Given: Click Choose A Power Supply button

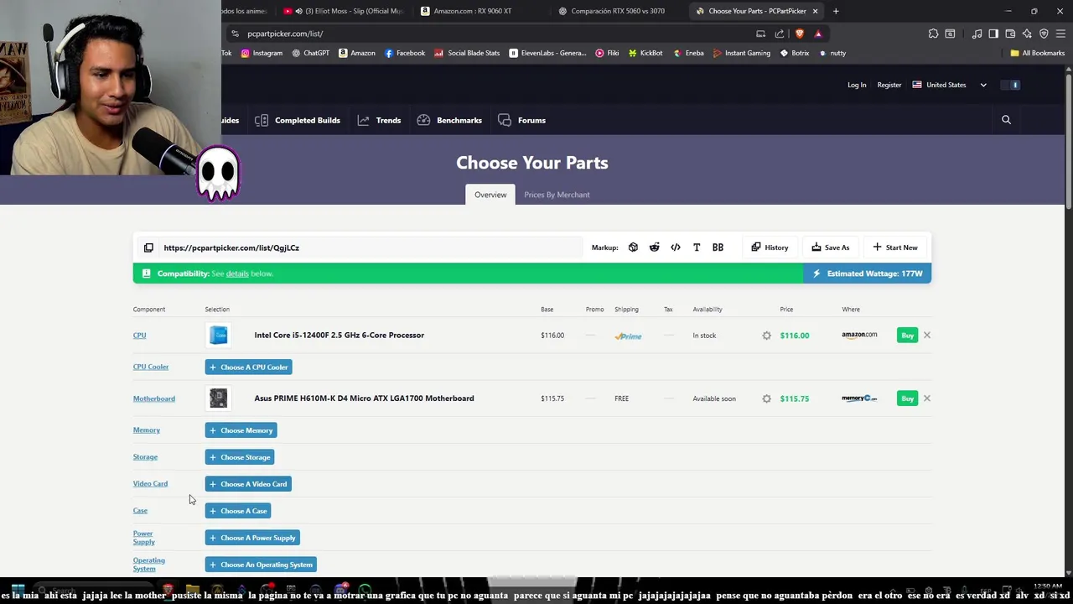Looking at the screenshot, I should [x=252, y=538].
